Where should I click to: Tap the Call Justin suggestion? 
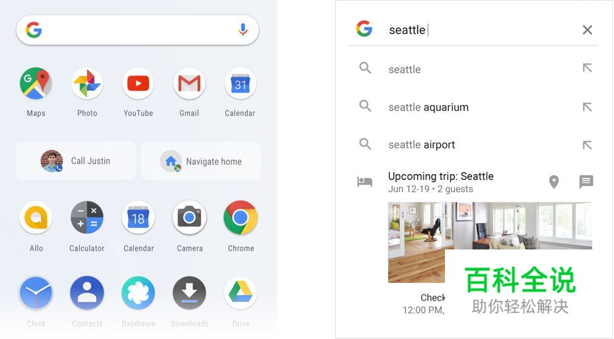[x=75, y=161]
